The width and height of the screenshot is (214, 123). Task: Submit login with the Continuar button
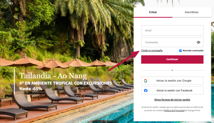point(172,59)
